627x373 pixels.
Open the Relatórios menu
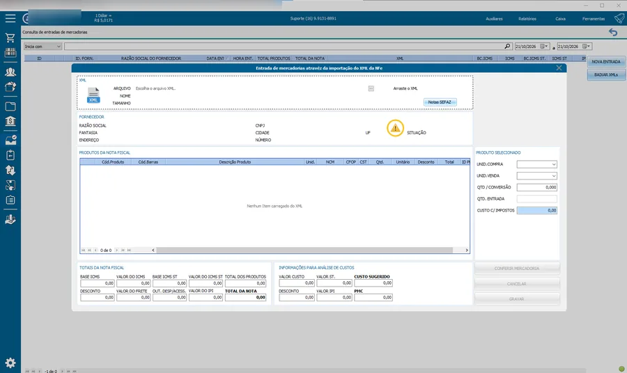(x=527, y=19)
